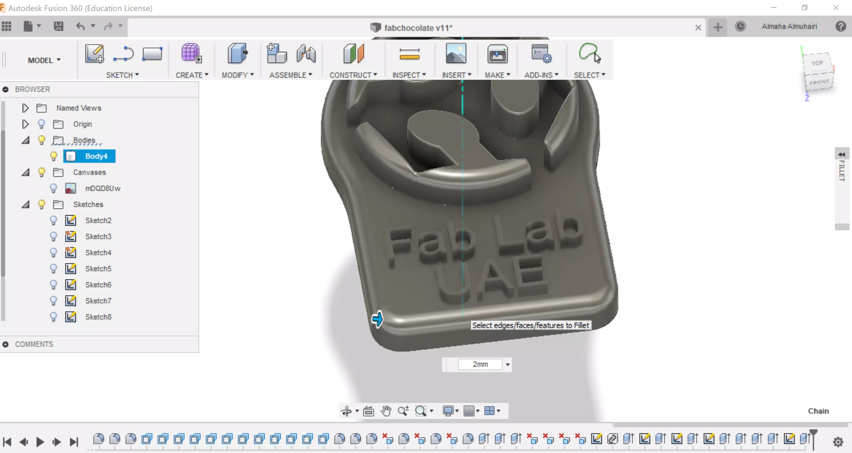Show the mDQD8Uw canvas lightbulb
The height and width of the screenshot is (453, 852).
[54, 188]
